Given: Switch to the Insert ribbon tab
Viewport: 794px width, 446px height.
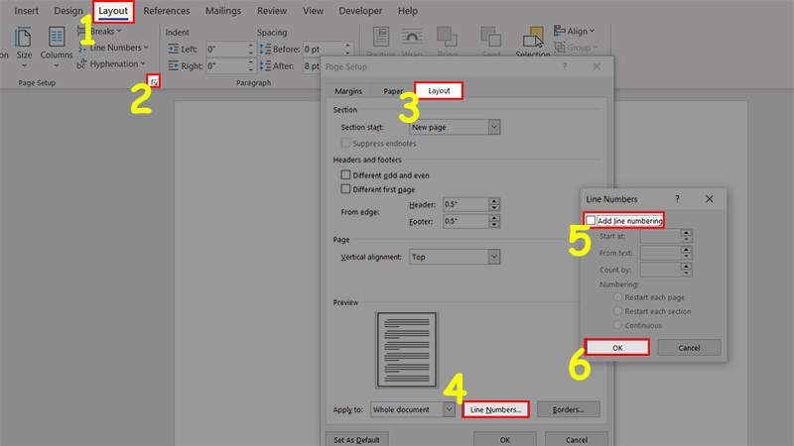Looking at the screenshot, I should (x=27, y=11).
